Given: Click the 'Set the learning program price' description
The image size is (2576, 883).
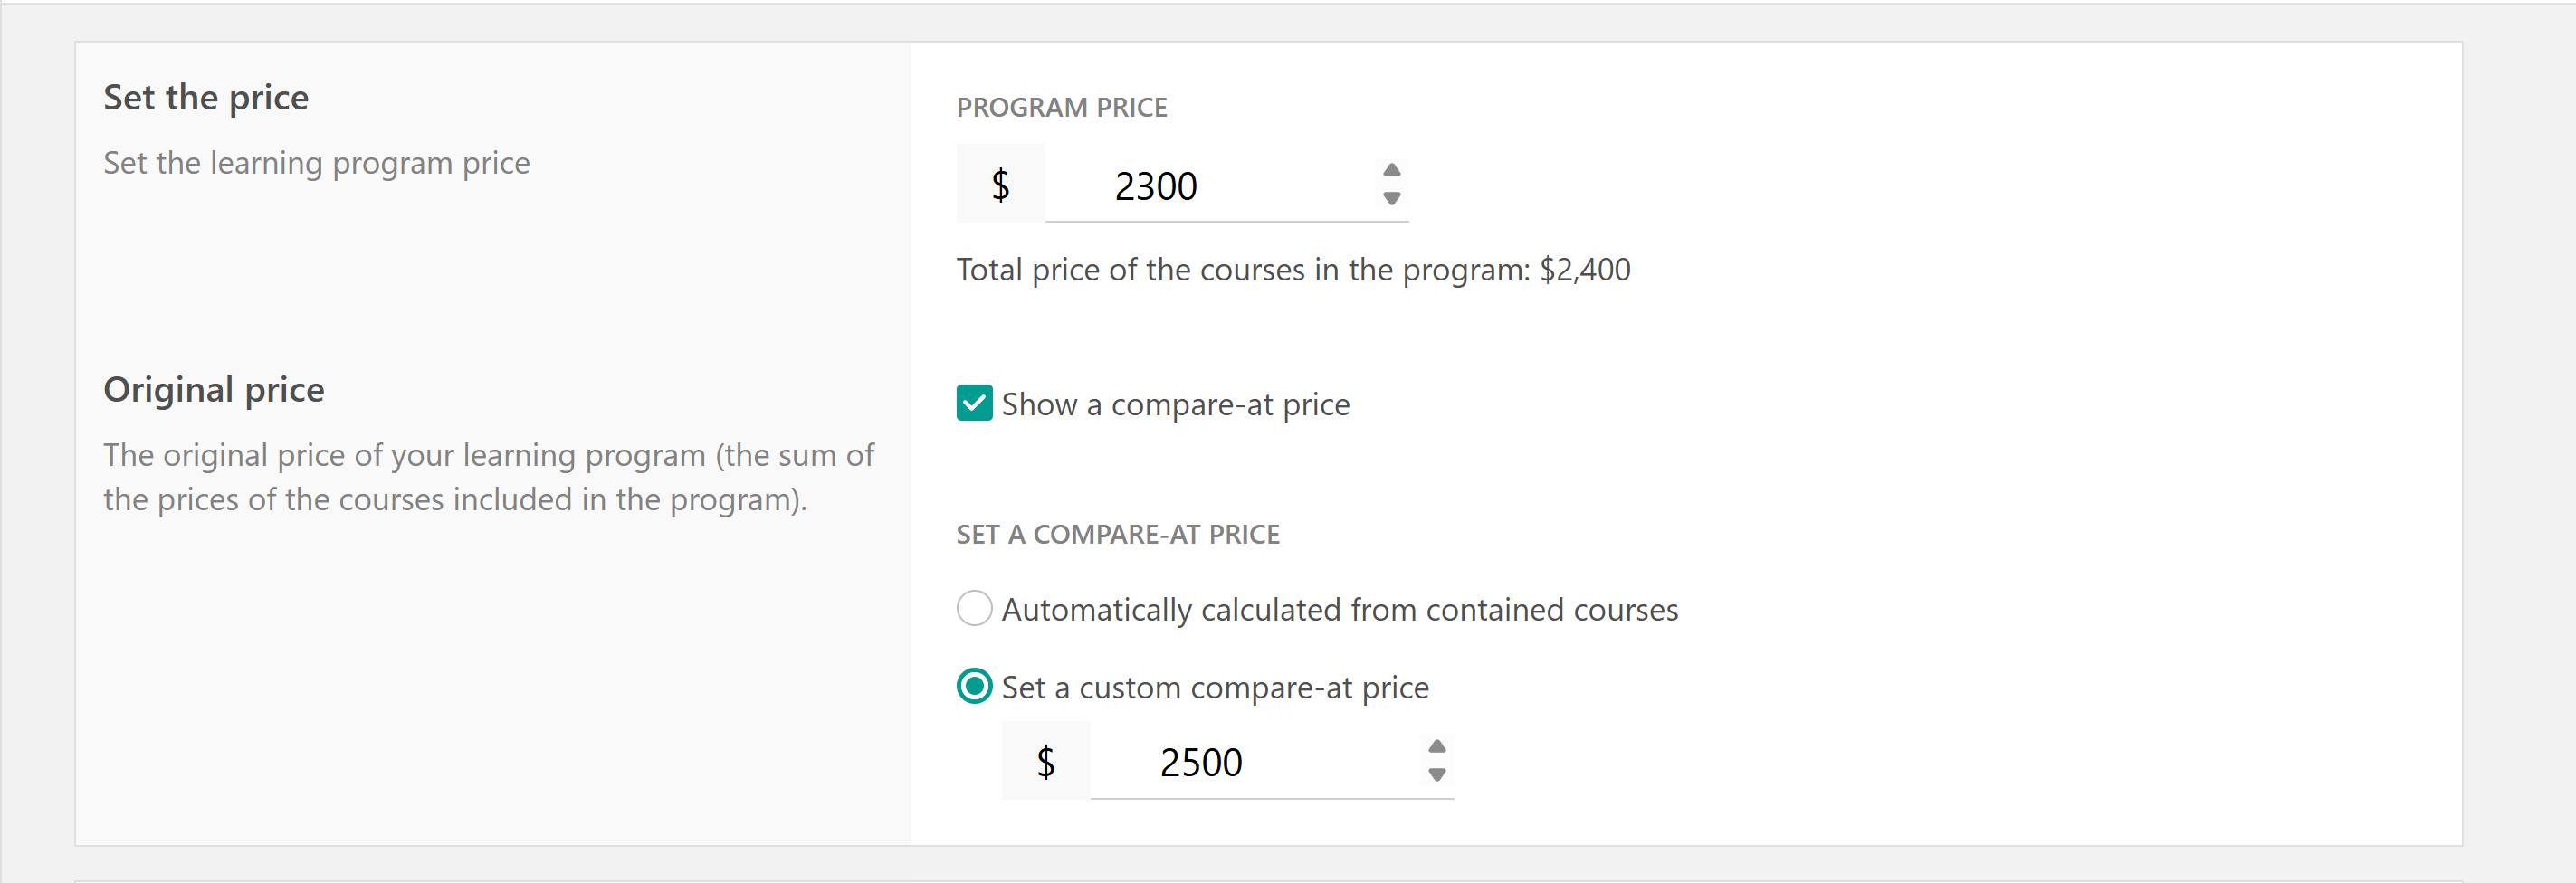Looking at the screenshot, I should tap(316, 163).
